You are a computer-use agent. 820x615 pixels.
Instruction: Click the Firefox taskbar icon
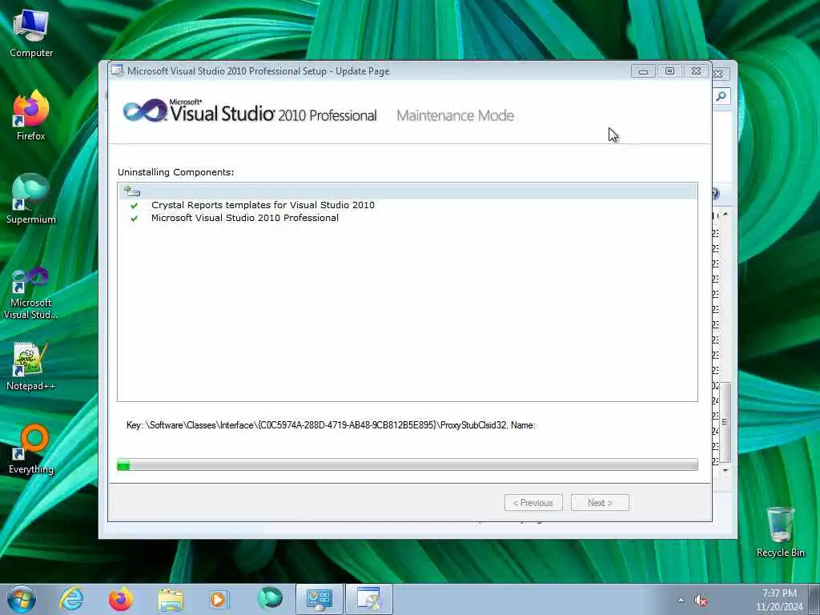[x=120, y=599]
